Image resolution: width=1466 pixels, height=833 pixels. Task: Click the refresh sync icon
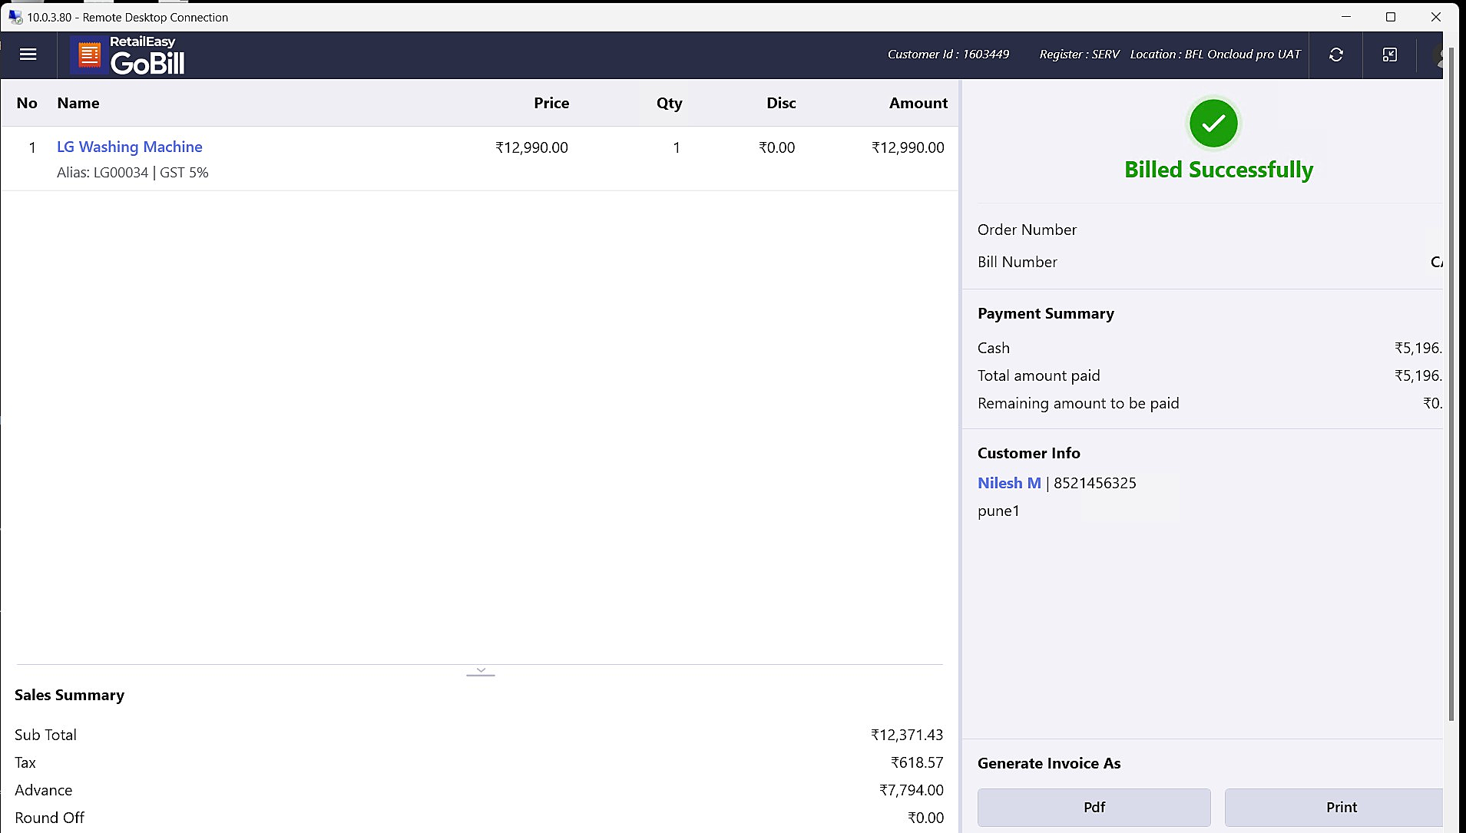[1336, 55]
